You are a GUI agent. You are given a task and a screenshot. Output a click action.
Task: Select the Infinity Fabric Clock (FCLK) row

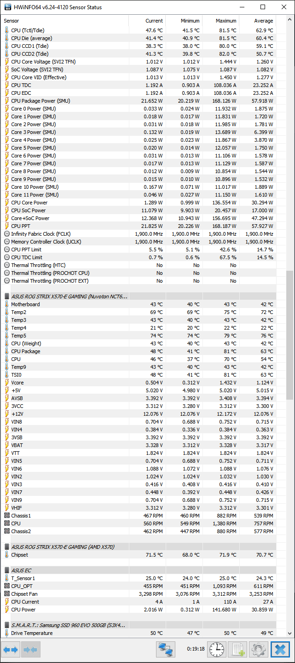(x=40, y=234)
